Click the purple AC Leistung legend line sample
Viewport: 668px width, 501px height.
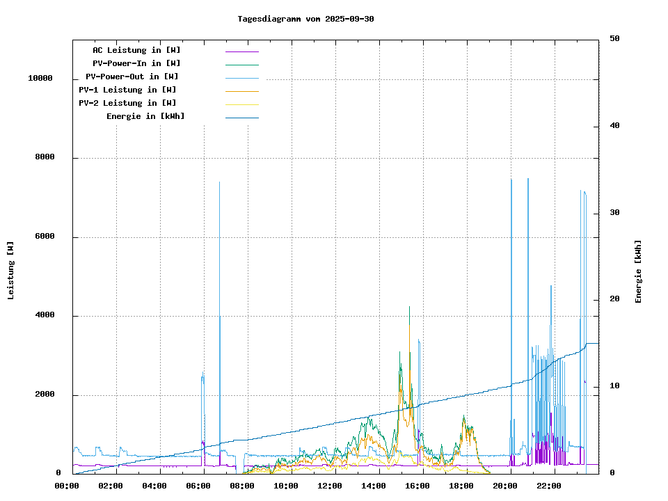click(241, 51)
